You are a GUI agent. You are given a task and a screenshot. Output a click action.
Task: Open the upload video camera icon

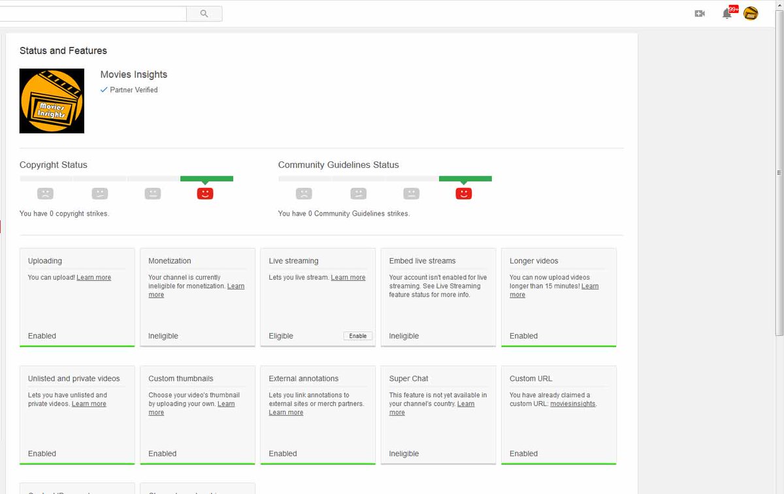point(700,13)
